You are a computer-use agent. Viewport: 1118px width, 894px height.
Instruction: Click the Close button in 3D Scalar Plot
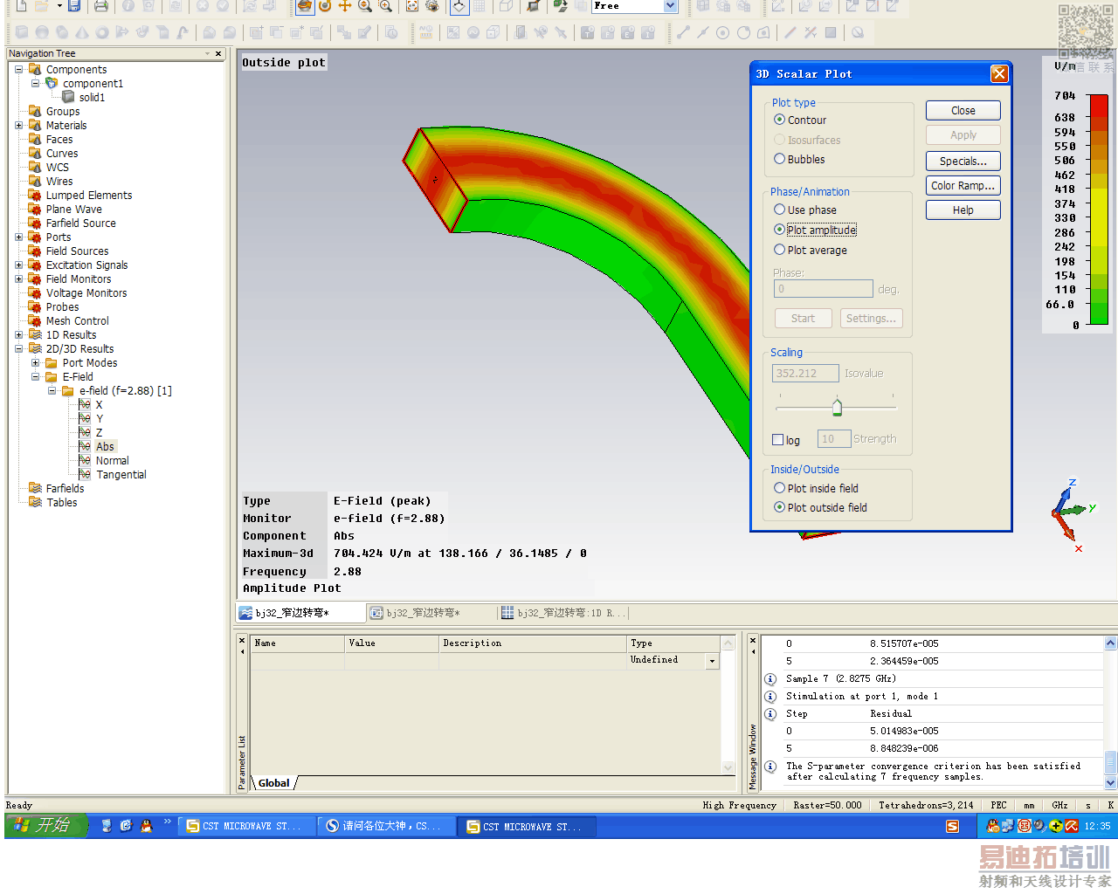963,111
